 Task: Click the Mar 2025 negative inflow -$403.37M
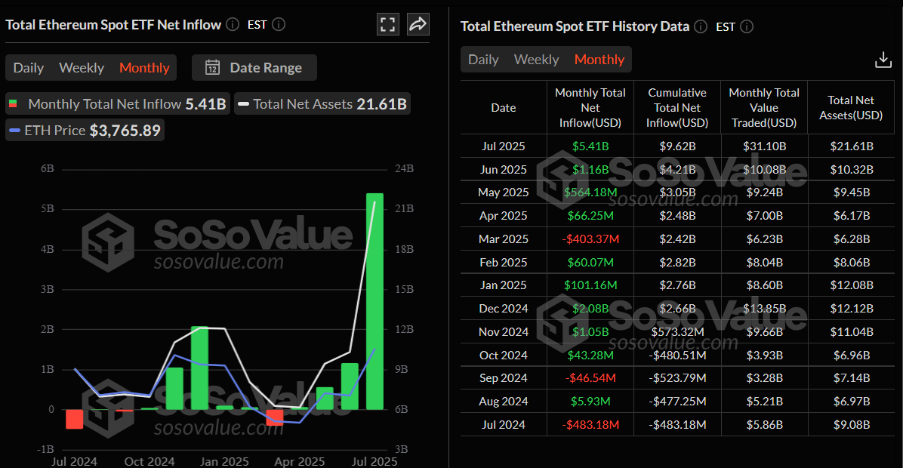point(590,239)
